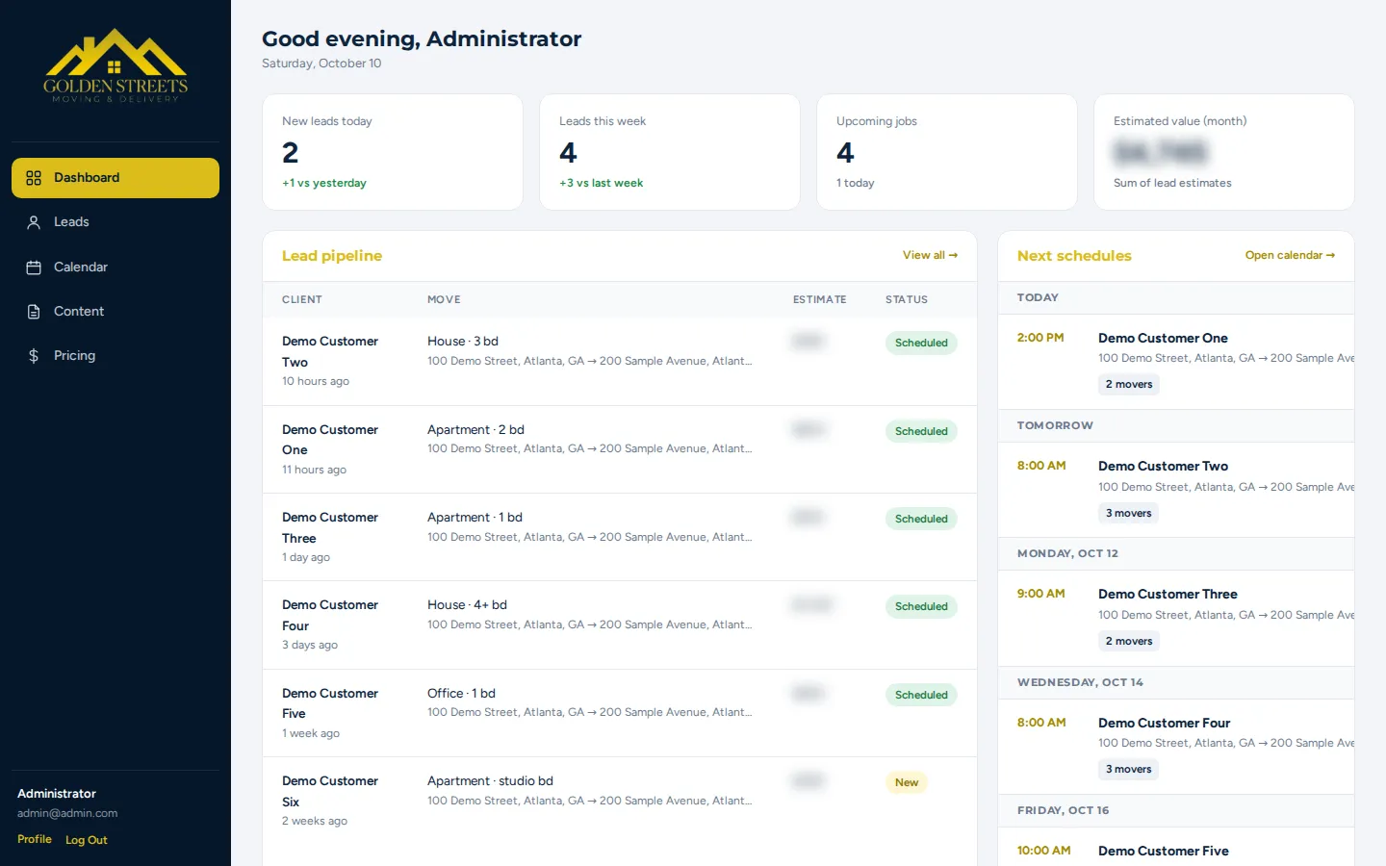
Task: Click Scheduled badge for Demo Customer Five lead
Action: [921, 695]
